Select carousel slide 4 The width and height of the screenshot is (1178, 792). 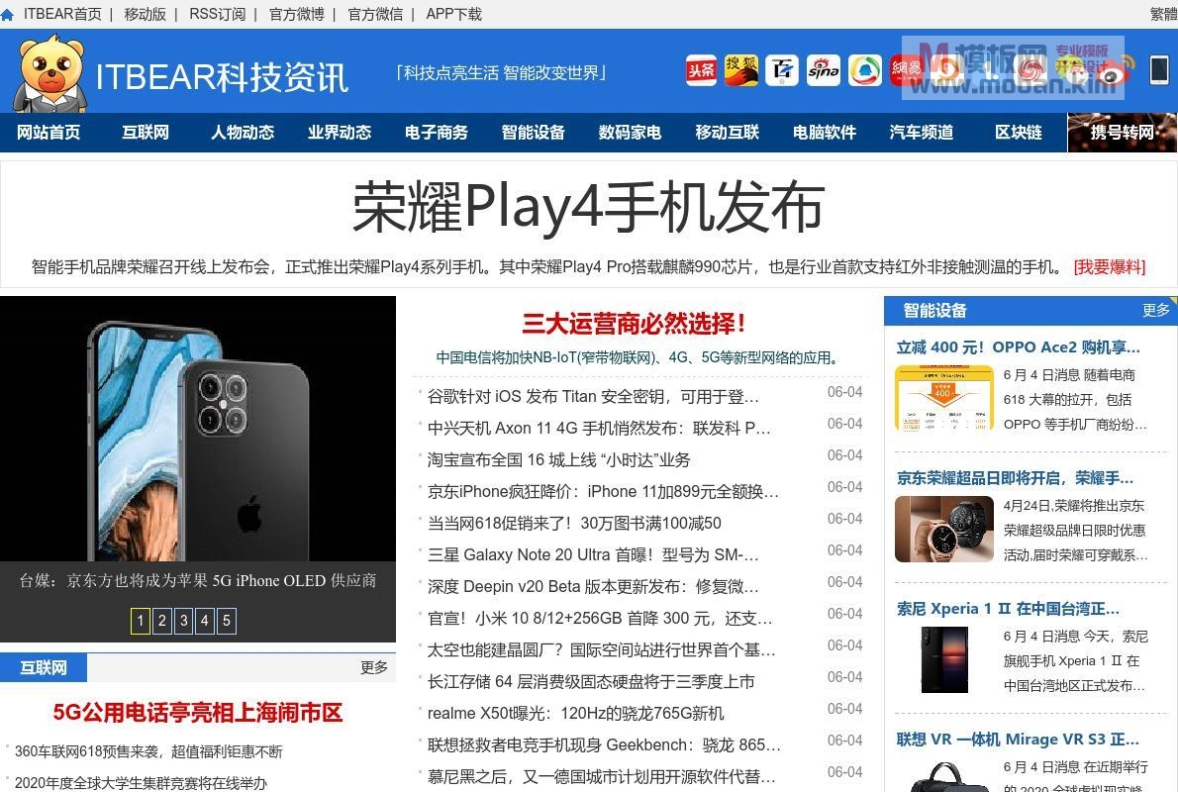point(204,621)
